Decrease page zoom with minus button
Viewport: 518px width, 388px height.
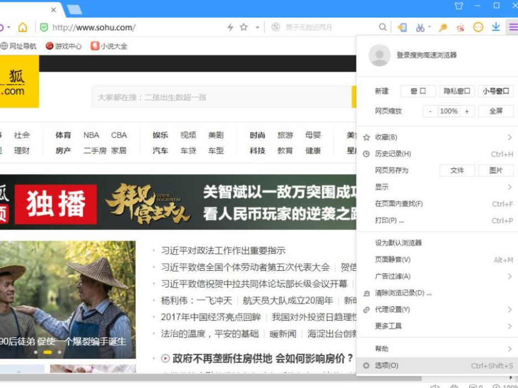(430, 111)
